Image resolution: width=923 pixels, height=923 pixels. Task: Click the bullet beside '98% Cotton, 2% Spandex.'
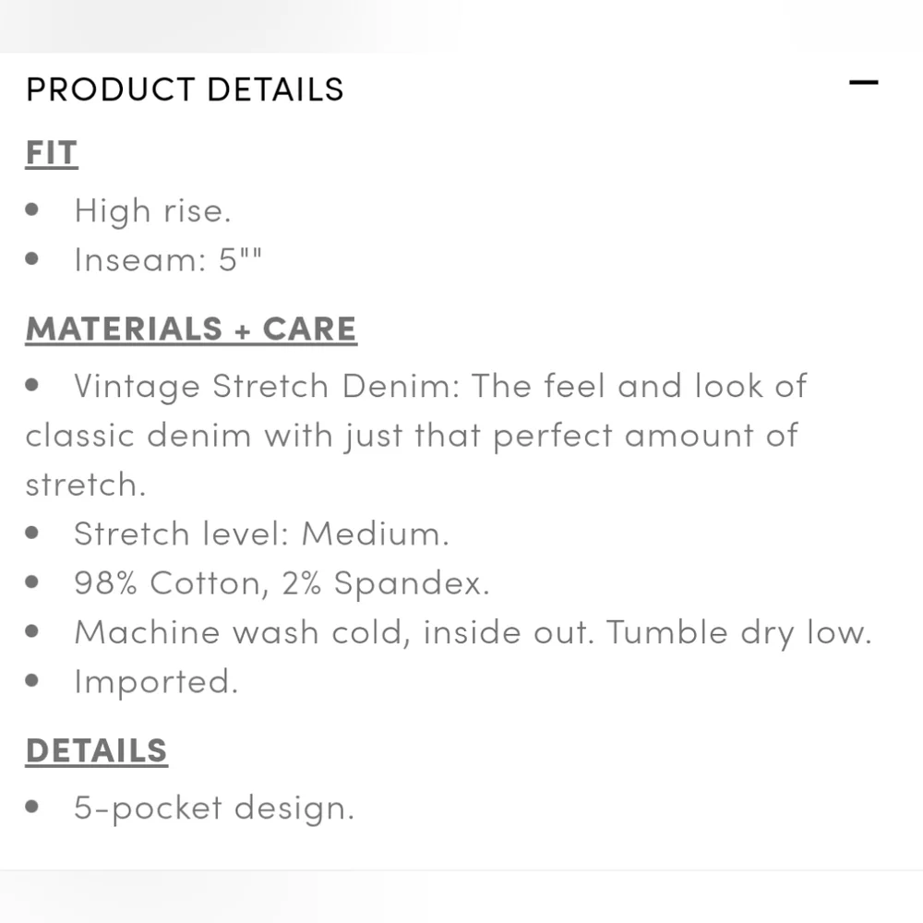33,582
